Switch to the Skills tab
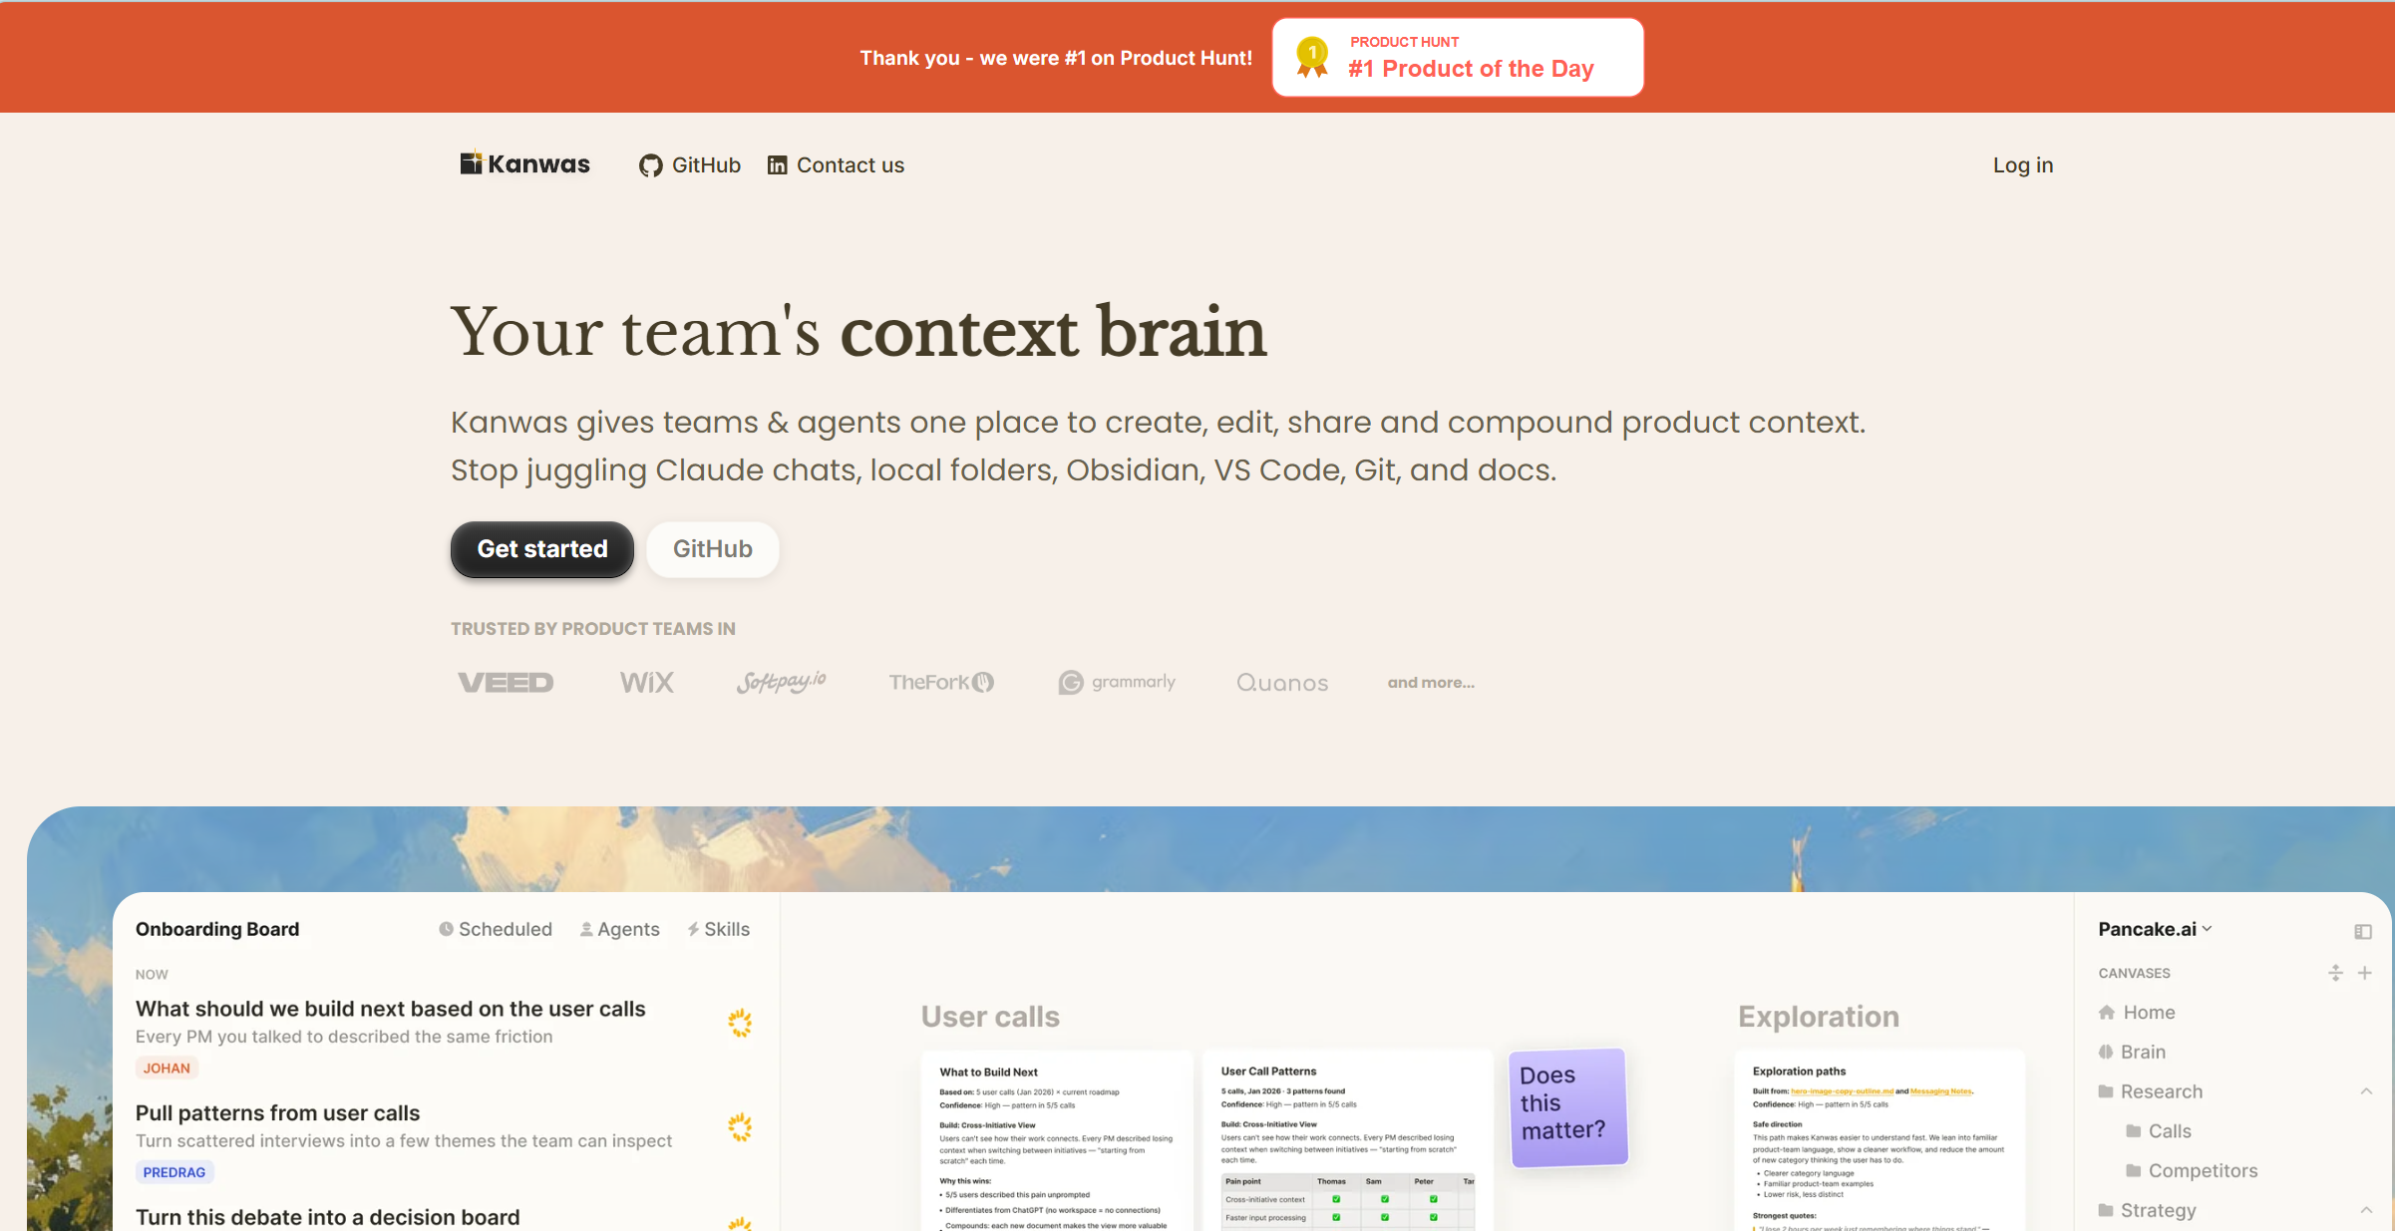Image resolution: width=2395 pixels, height=1231 pixels. coord(718,929)
